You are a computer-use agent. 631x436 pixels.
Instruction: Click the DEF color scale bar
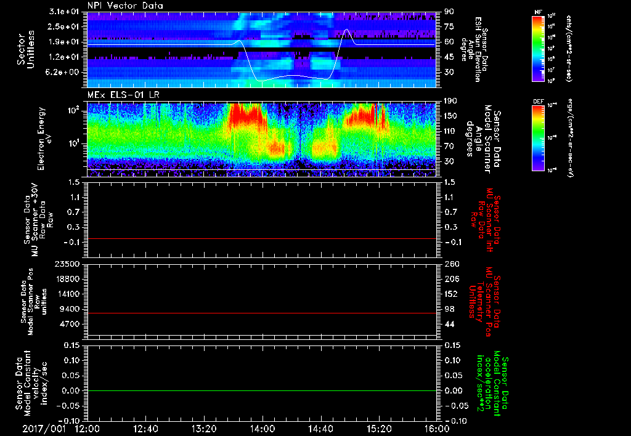539,138
